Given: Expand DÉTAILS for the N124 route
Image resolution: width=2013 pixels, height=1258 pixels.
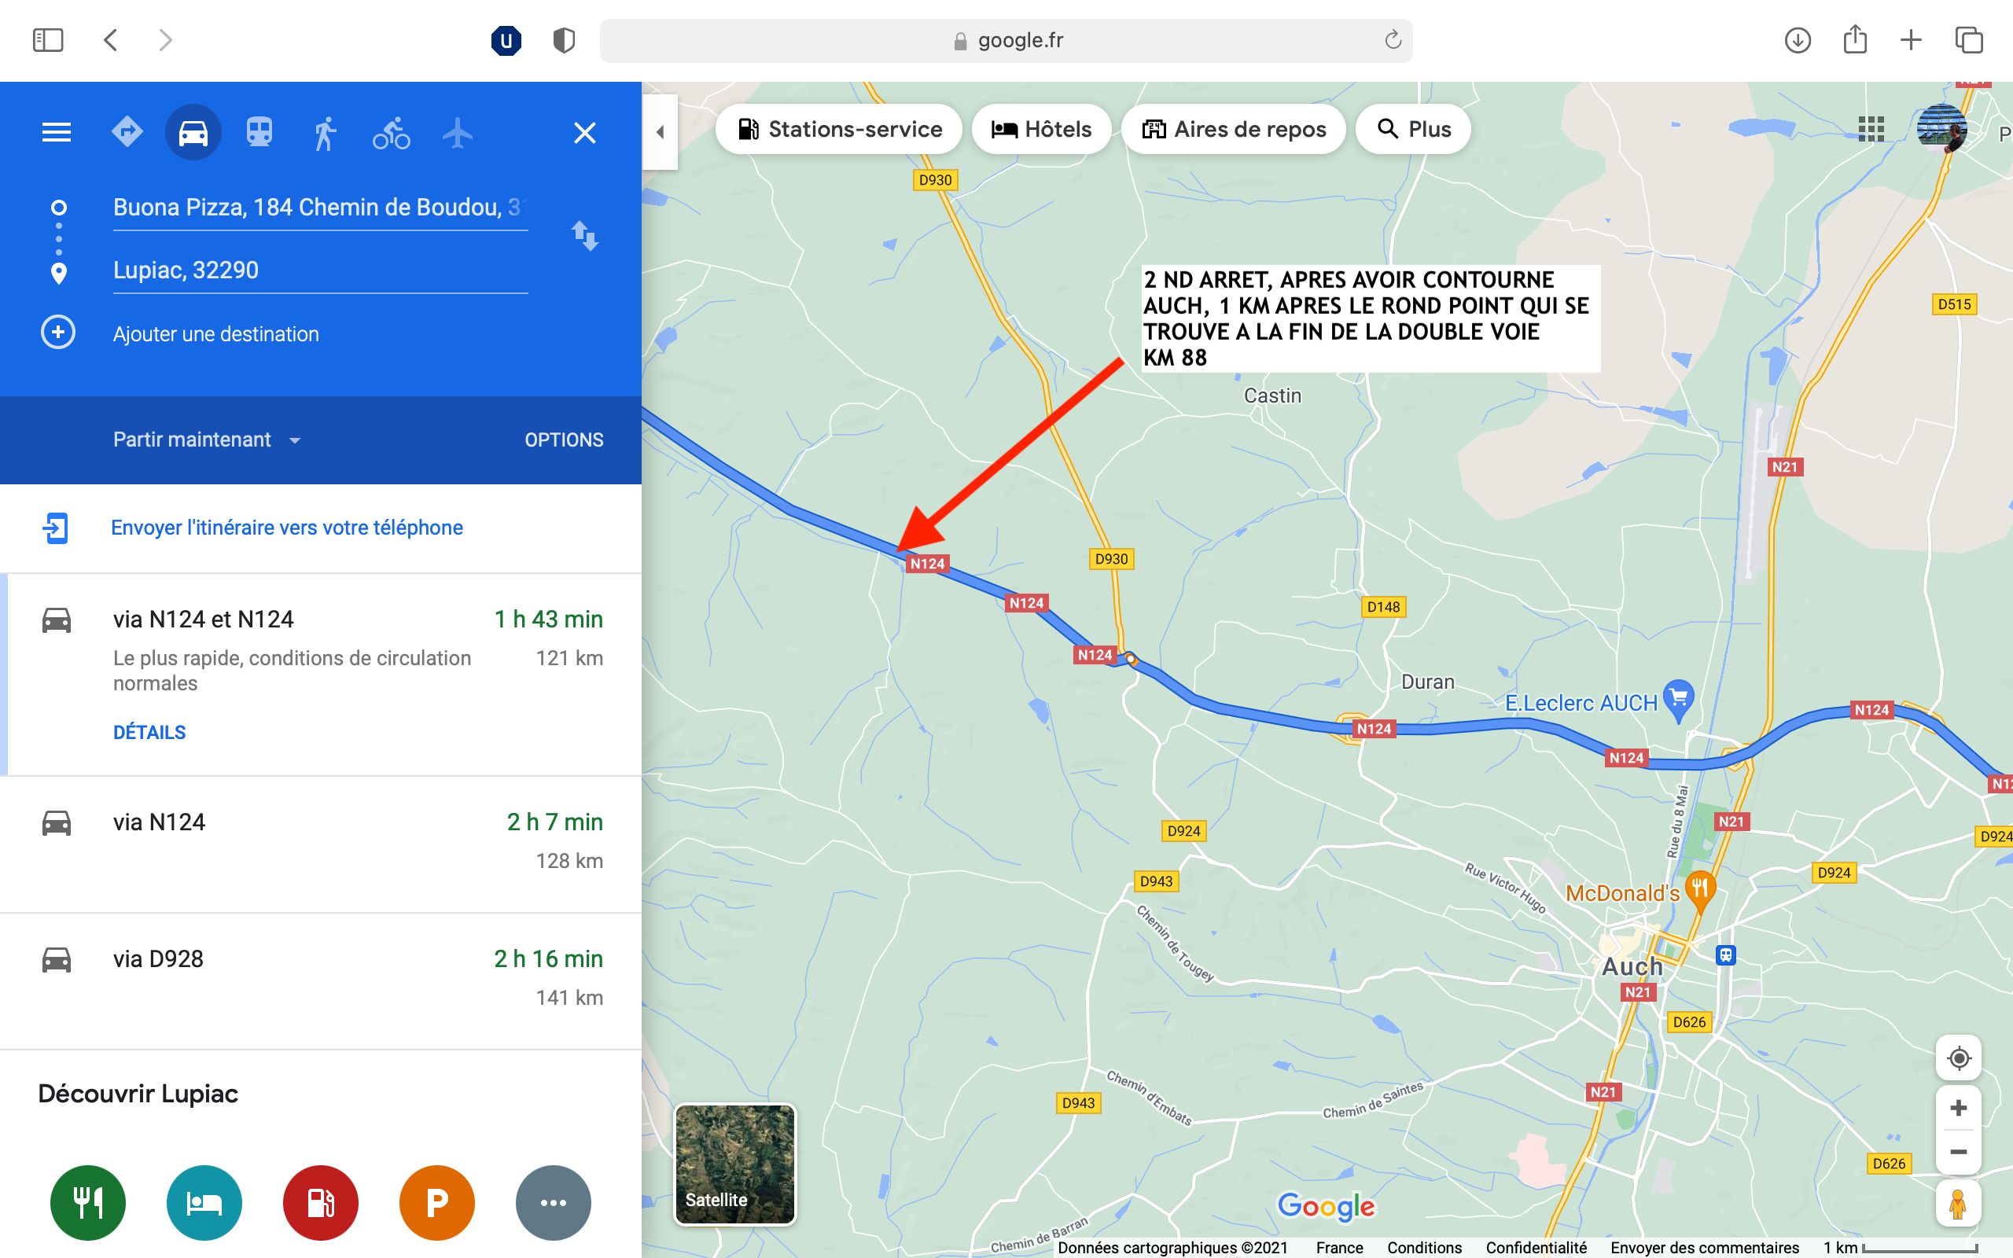Looking at the screenshot, I should (x=149, y=732).
